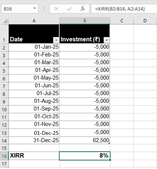Viewport: 157px width, 169px height.
Task: Select the cell 01-Jul-25
Action: point(34,94)
